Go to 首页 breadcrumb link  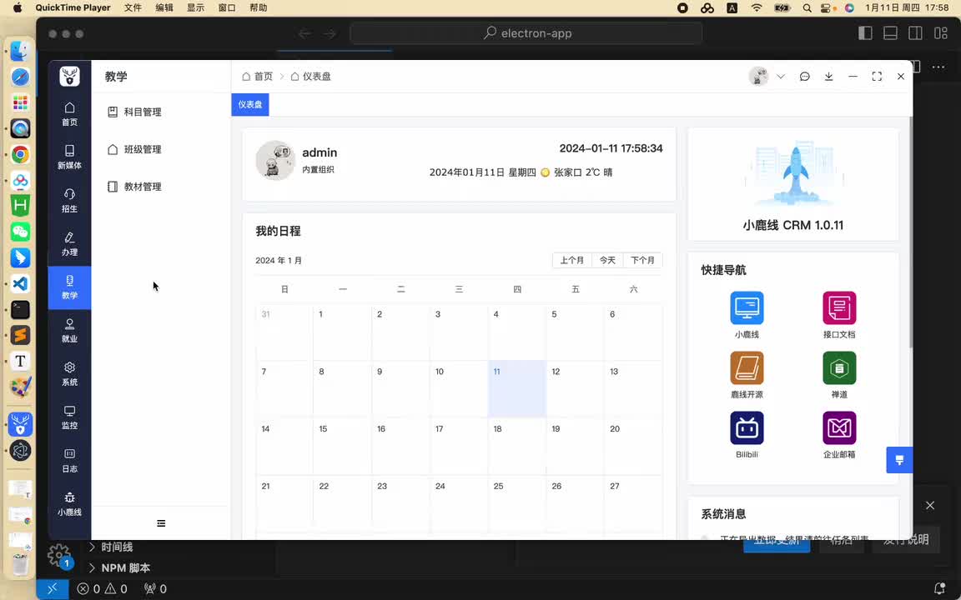pyautogui.click(x=258, y=77)
